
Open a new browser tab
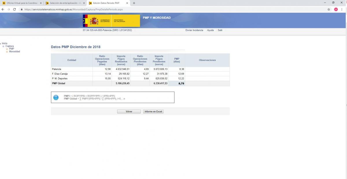click(x=134, y=3)
